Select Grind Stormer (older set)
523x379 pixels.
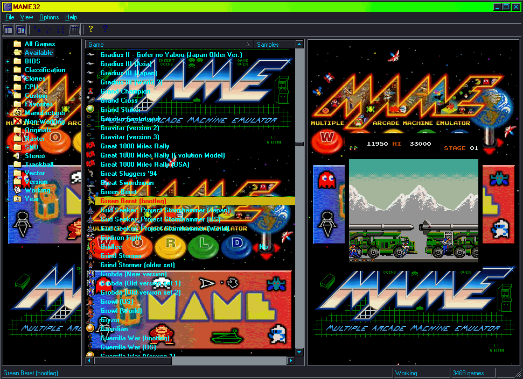[137, 265]
